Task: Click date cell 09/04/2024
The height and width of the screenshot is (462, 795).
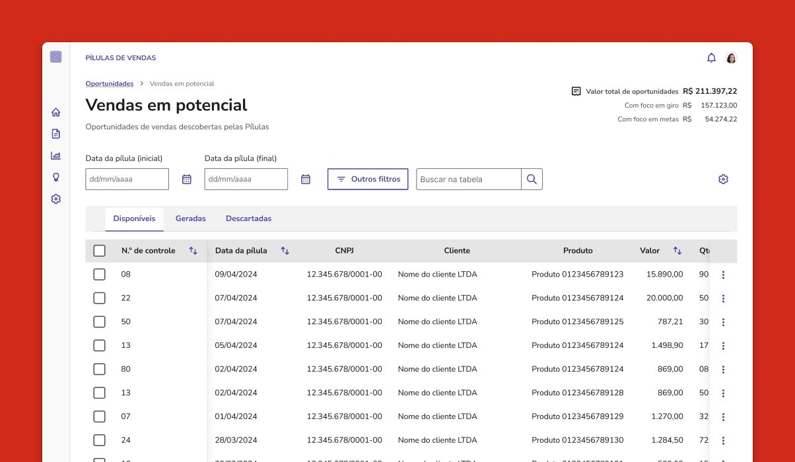Action: [x=236, y=275]
